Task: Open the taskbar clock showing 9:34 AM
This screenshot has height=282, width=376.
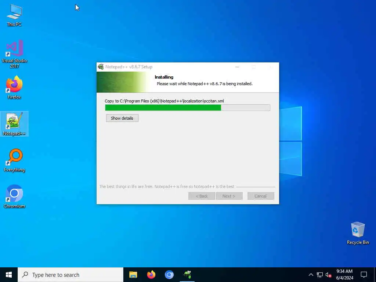Action: coord(344,275)
